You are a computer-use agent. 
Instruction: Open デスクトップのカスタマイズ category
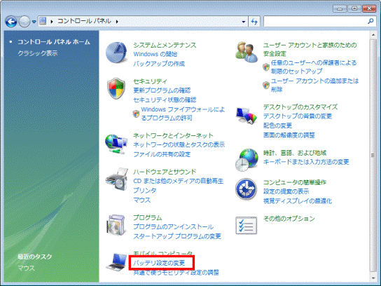pyautogui.click(x=300, y=107)
